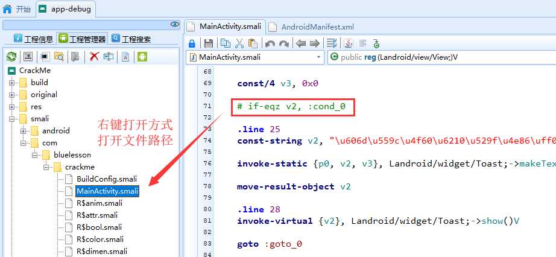Switch to the 工程搜索 tab
The image size is (556, 257).
[131, 39]
